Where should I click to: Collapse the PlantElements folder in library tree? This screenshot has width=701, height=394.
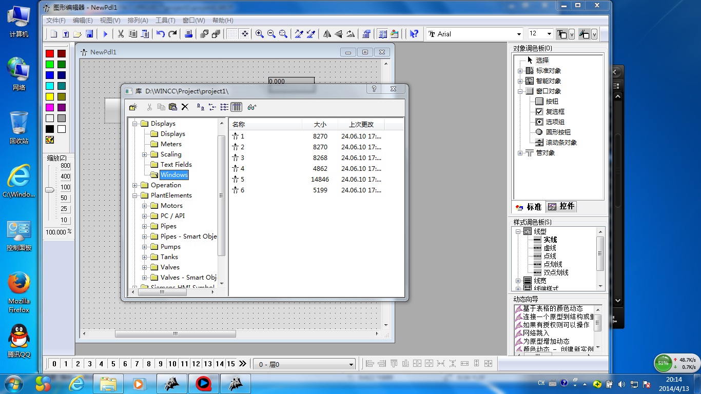[x=135, y=195]
